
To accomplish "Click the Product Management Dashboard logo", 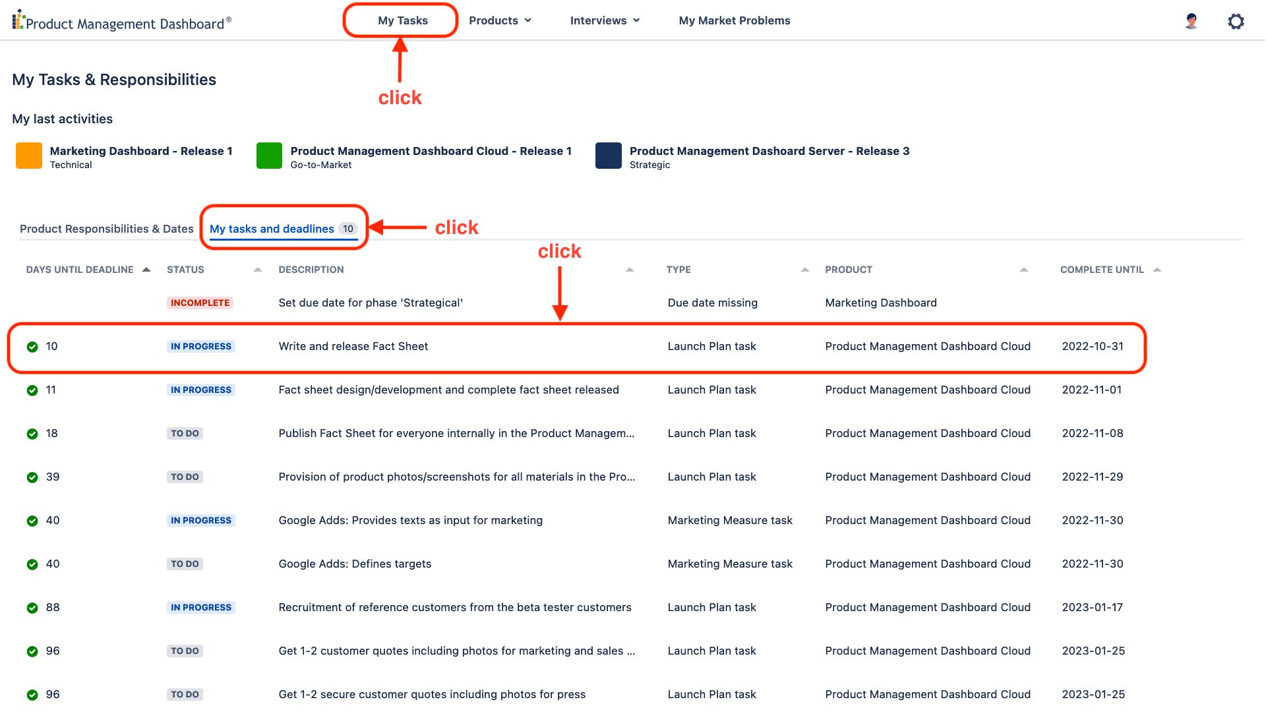I will (122, 21).
